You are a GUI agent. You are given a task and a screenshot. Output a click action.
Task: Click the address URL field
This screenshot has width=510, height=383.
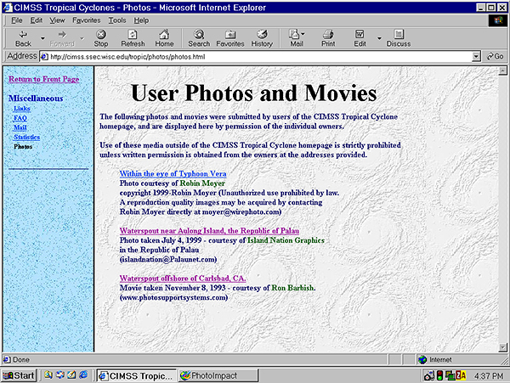point(255,57)
